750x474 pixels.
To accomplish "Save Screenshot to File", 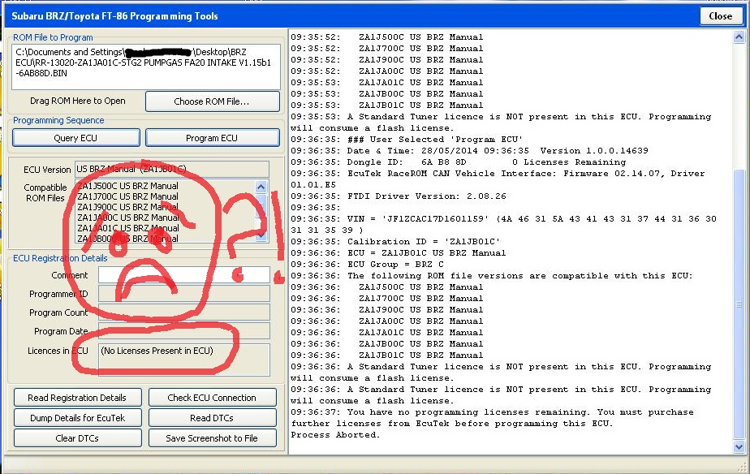I will (212, 438).
